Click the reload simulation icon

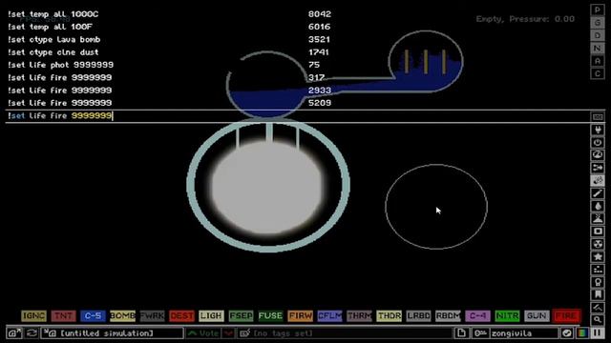tap(32, 333)
